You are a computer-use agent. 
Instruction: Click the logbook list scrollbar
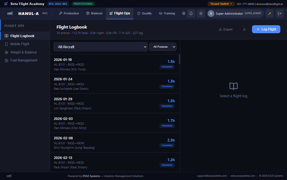pos(180,59)
